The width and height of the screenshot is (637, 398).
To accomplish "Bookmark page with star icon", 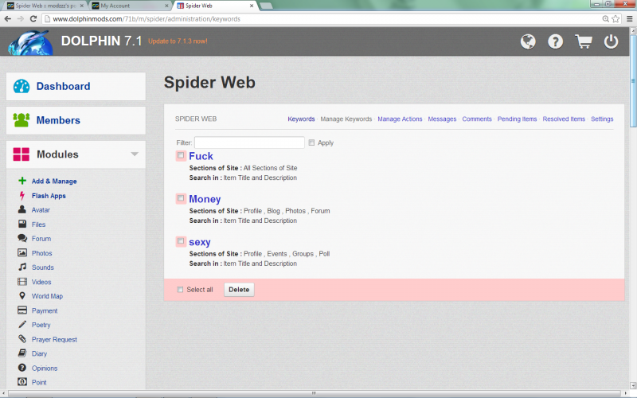I will click(x=616, y=18).
